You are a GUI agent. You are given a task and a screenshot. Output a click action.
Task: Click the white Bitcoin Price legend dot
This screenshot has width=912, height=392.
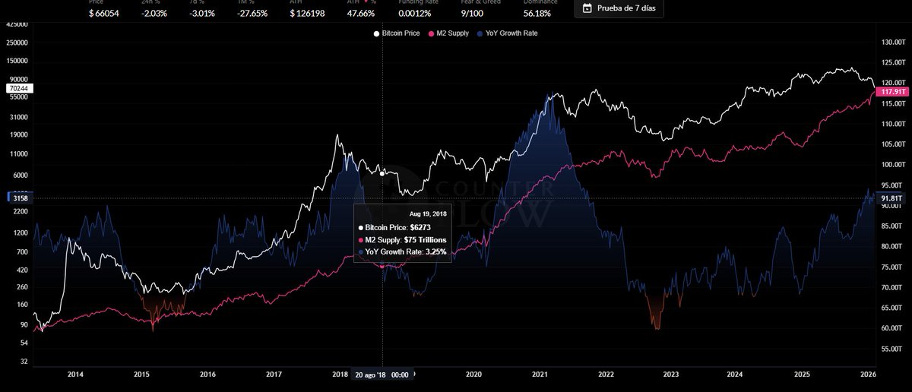tap(375, 33)
